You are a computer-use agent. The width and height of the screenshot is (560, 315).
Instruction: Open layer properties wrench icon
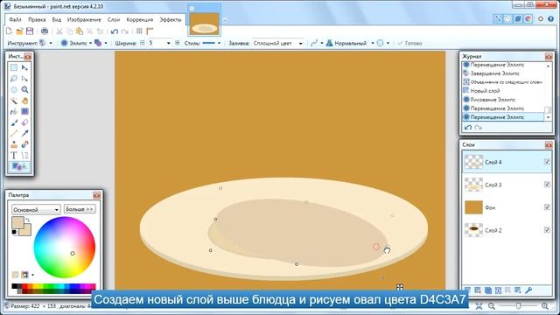point(528,290)
